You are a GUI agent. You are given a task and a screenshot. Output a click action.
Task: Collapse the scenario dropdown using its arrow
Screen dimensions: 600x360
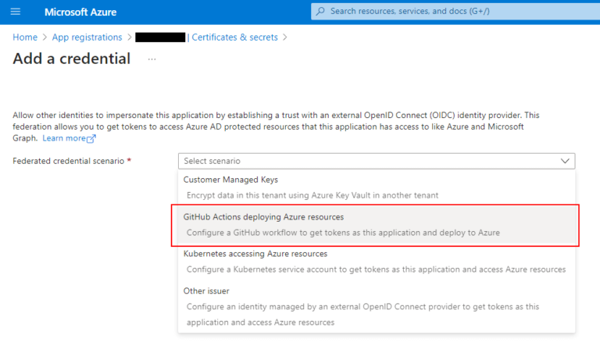[x=564, y=161]
